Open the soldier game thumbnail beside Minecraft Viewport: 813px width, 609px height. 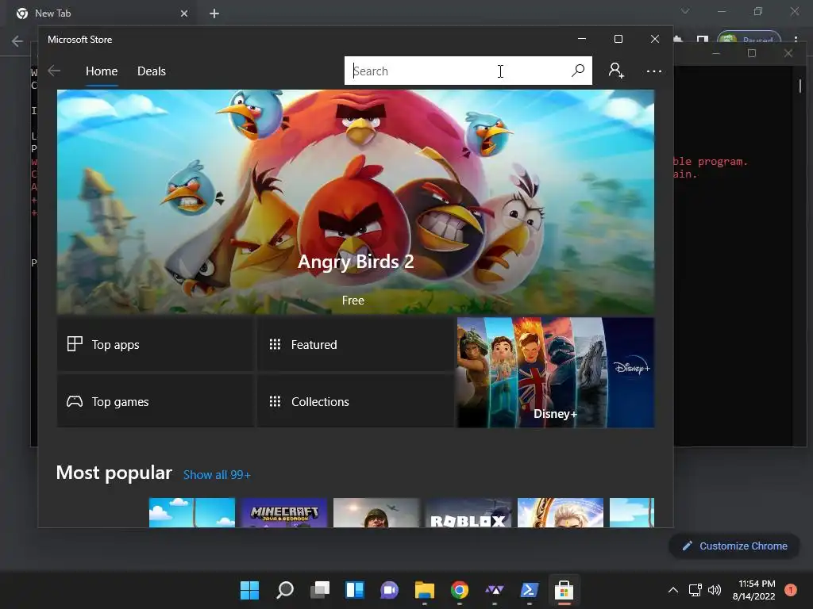click(376, 513)
